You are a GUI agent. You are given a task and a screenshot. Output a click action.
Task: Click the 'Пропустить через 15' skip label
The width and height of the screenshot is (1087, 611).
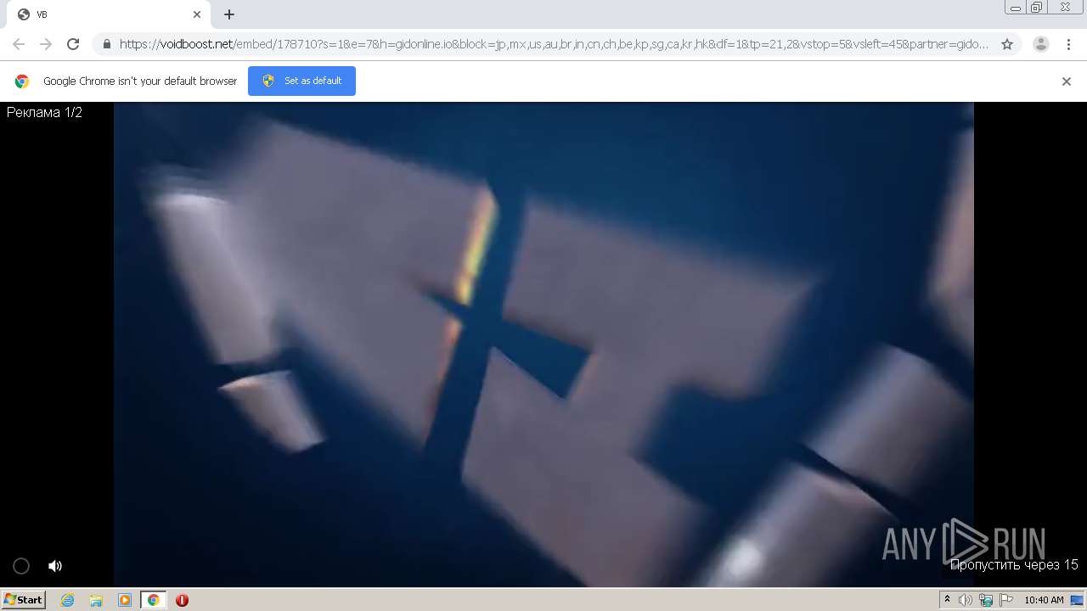(1014, 564)
